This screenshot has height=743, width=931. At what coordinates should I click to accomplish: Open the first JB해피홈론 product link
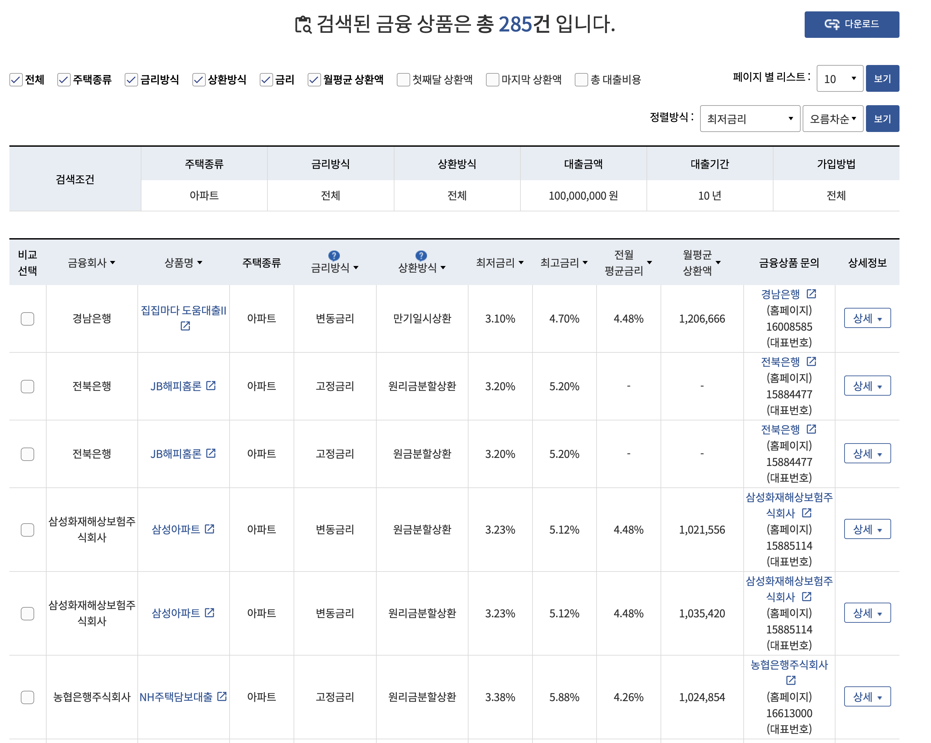click(176, 386)
